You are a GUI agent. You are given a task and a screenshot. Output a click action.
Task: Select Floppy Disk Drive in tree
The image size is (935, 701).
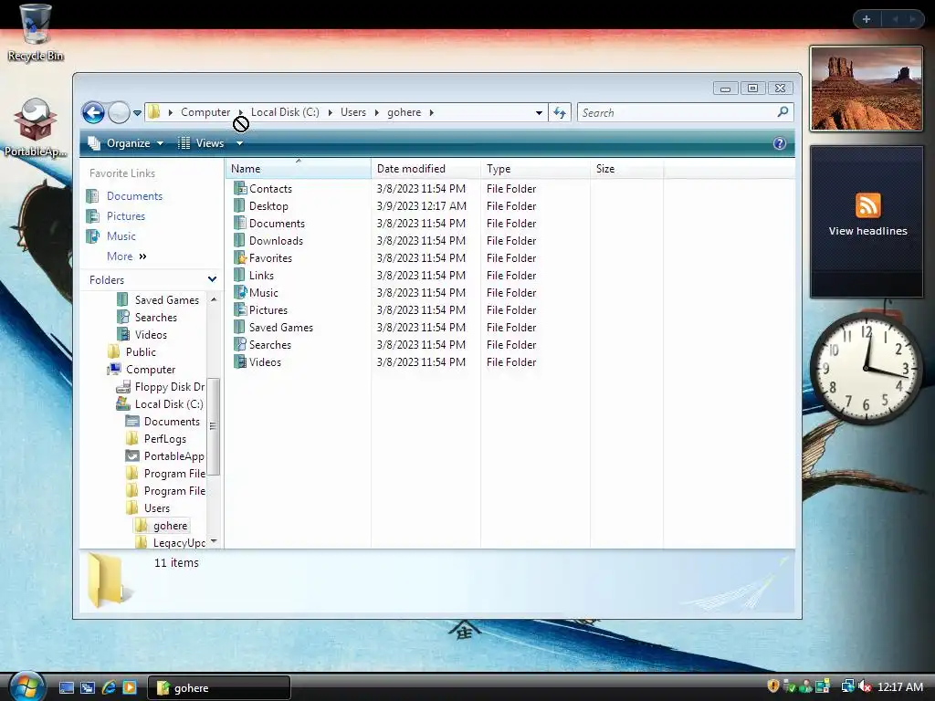tap(161, 386)
